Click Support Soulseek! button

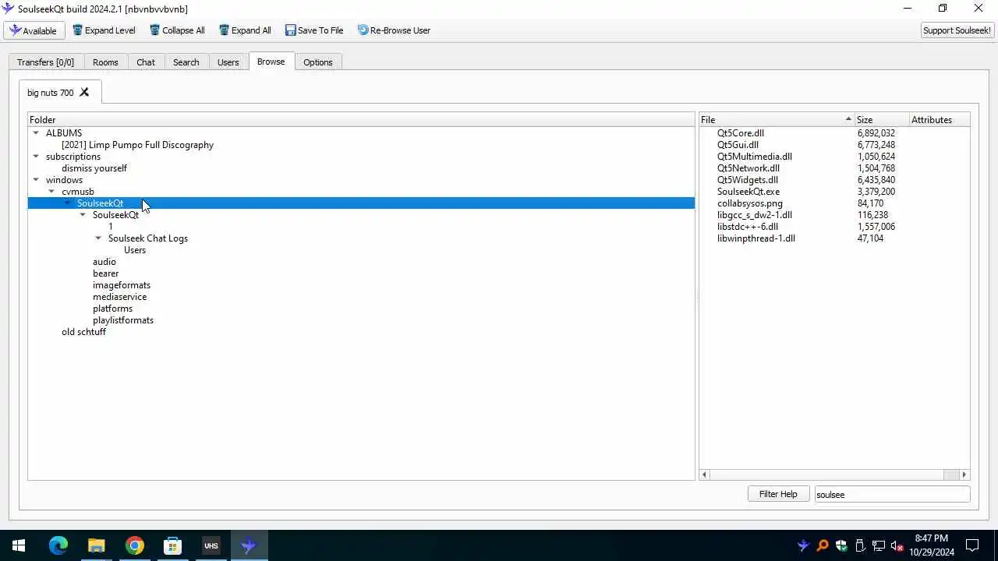point(957,30)
